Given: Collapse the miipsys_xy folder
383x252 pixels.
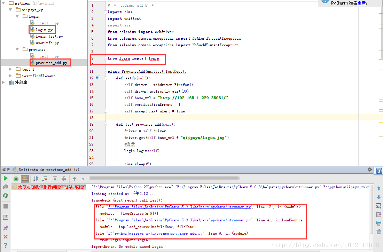Looking at the screenshot, I should click(10, 10).
